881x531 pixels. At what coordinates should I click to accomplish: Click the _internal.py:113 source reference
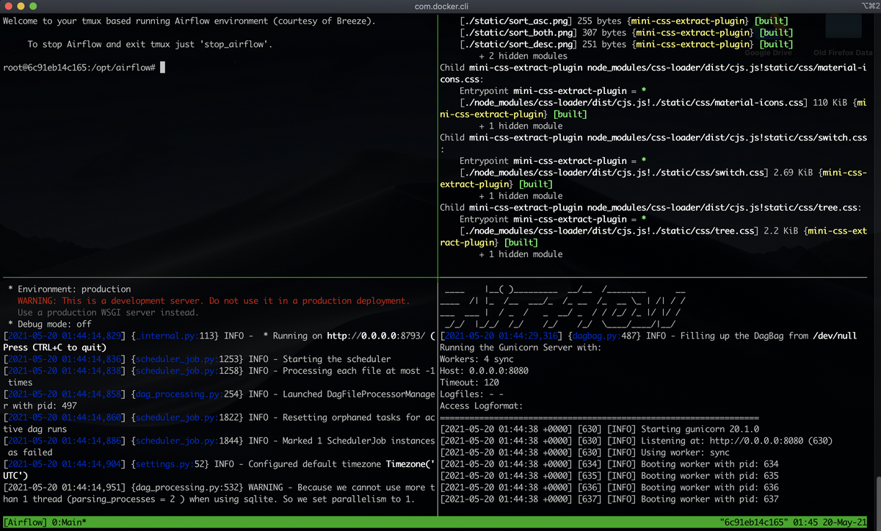tap(175, 336)
